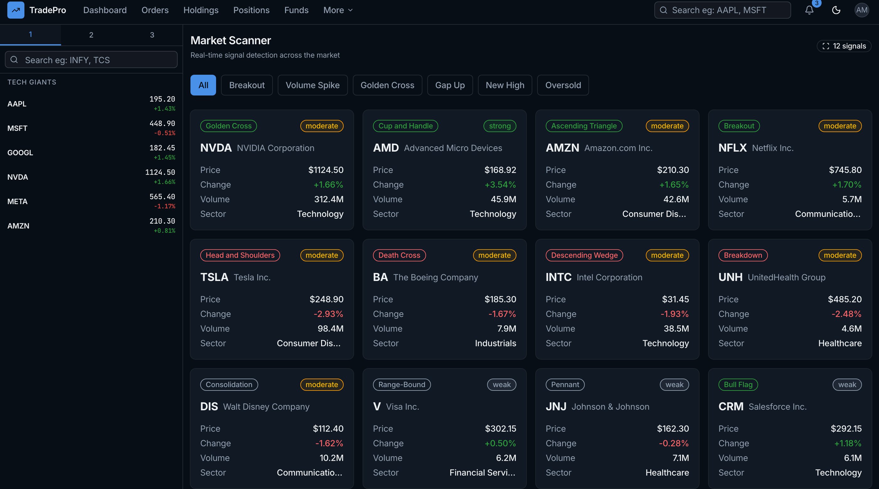
Task: Select META in the watchlist
Action: [x=91, y=201]
